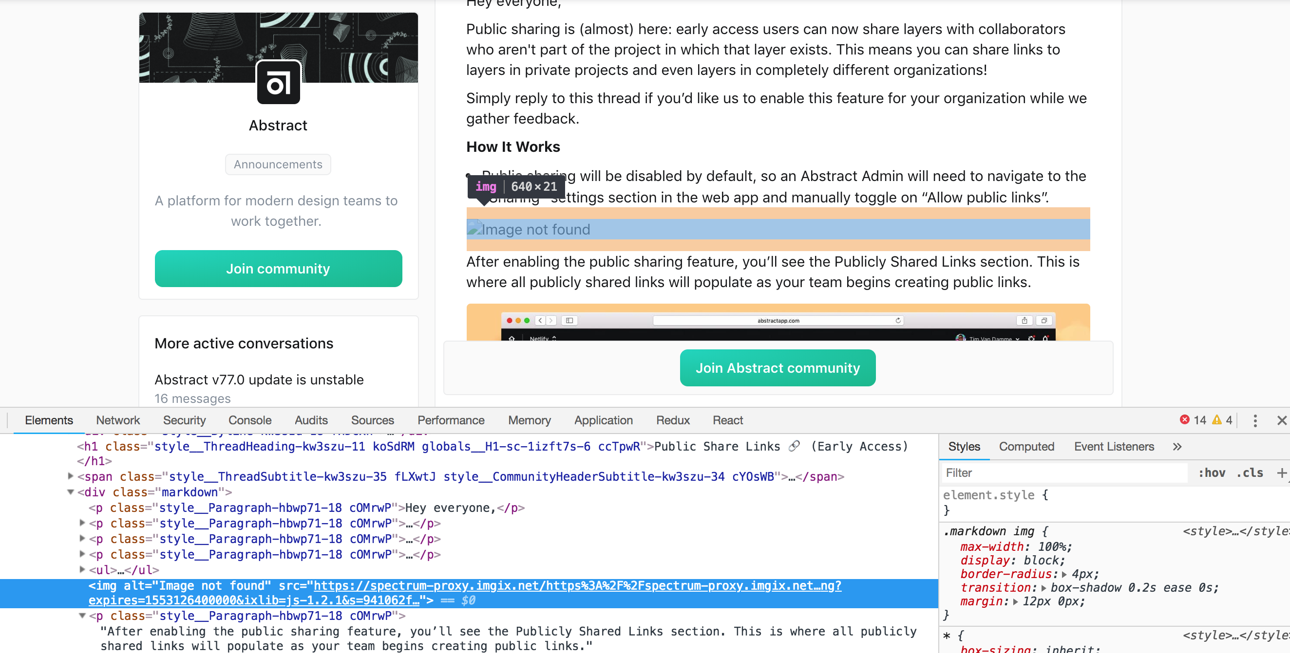This screenshot has width=1290, height=653.
Task: Expand third Paragraph p node
Action: pos(83,538)
